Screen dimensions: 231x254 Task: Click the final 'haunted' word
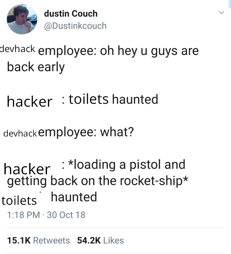74,197
